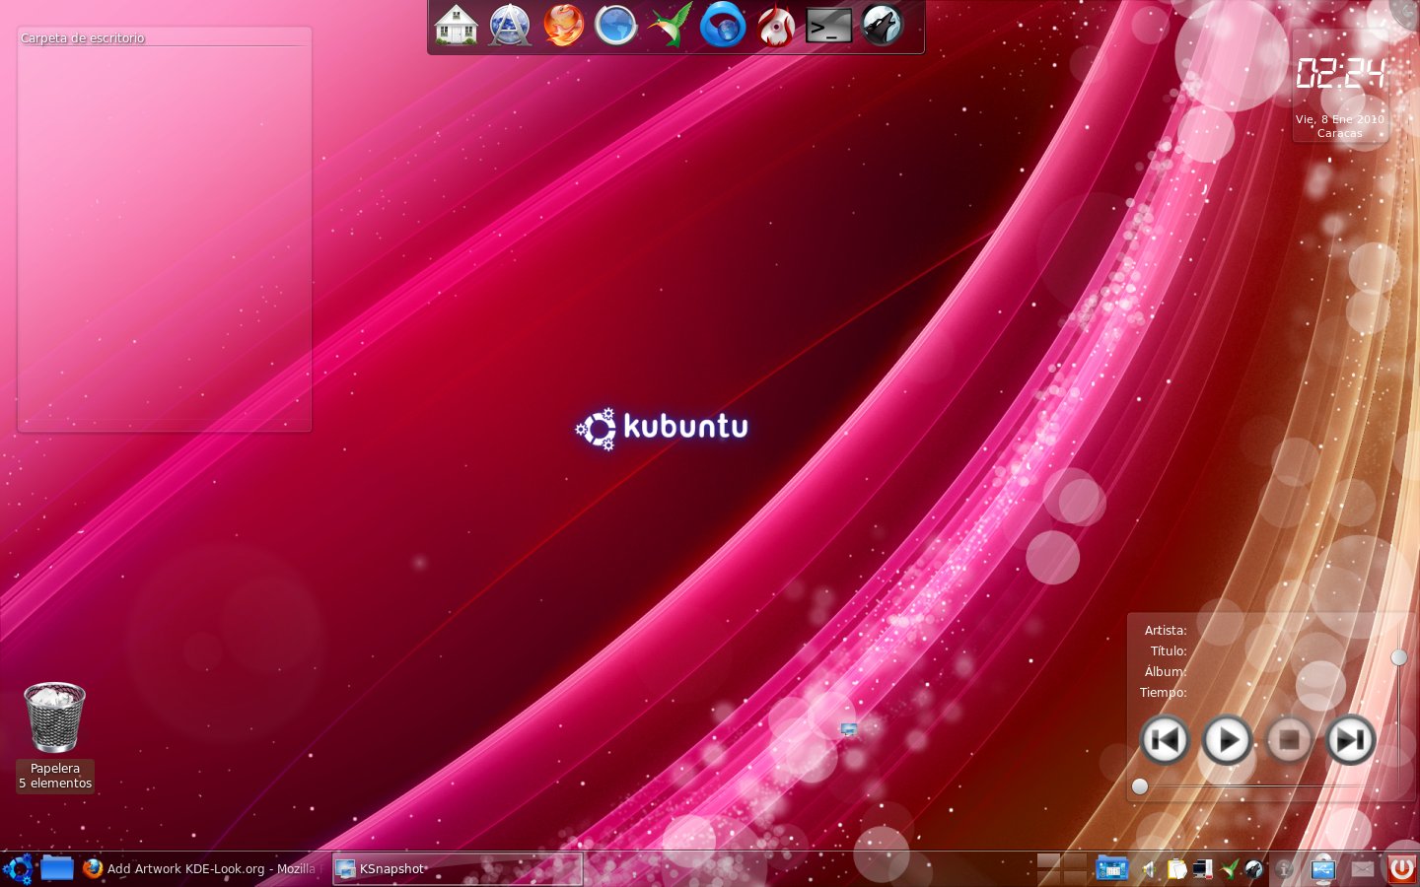Launch the silver-ringed blue globe browser in the dock

[x=616, y=25]
